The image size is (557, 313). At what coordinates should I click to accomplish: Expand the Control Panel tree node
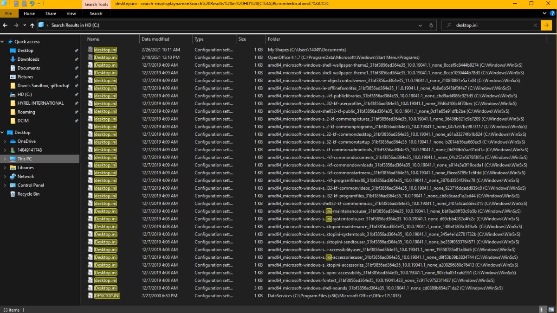coord(5,185)
